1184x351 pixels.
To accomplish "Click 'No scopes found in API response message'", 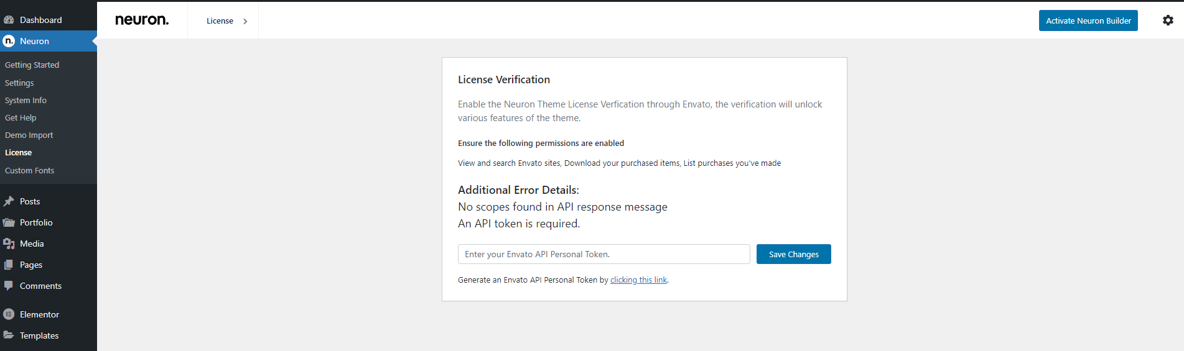I will (562, 207).
